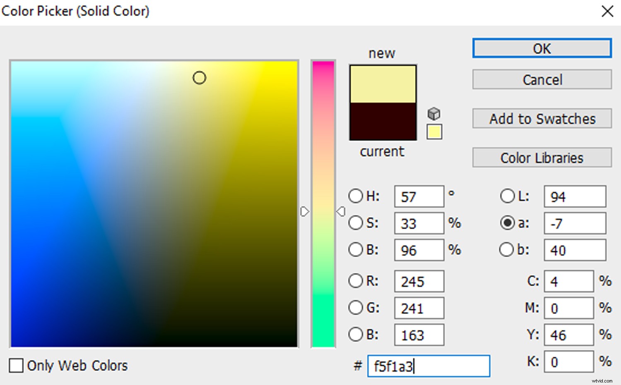Screen dimensions: 621x385
Task: Select the L radio button for lightness mode
Action: (507, 196)
